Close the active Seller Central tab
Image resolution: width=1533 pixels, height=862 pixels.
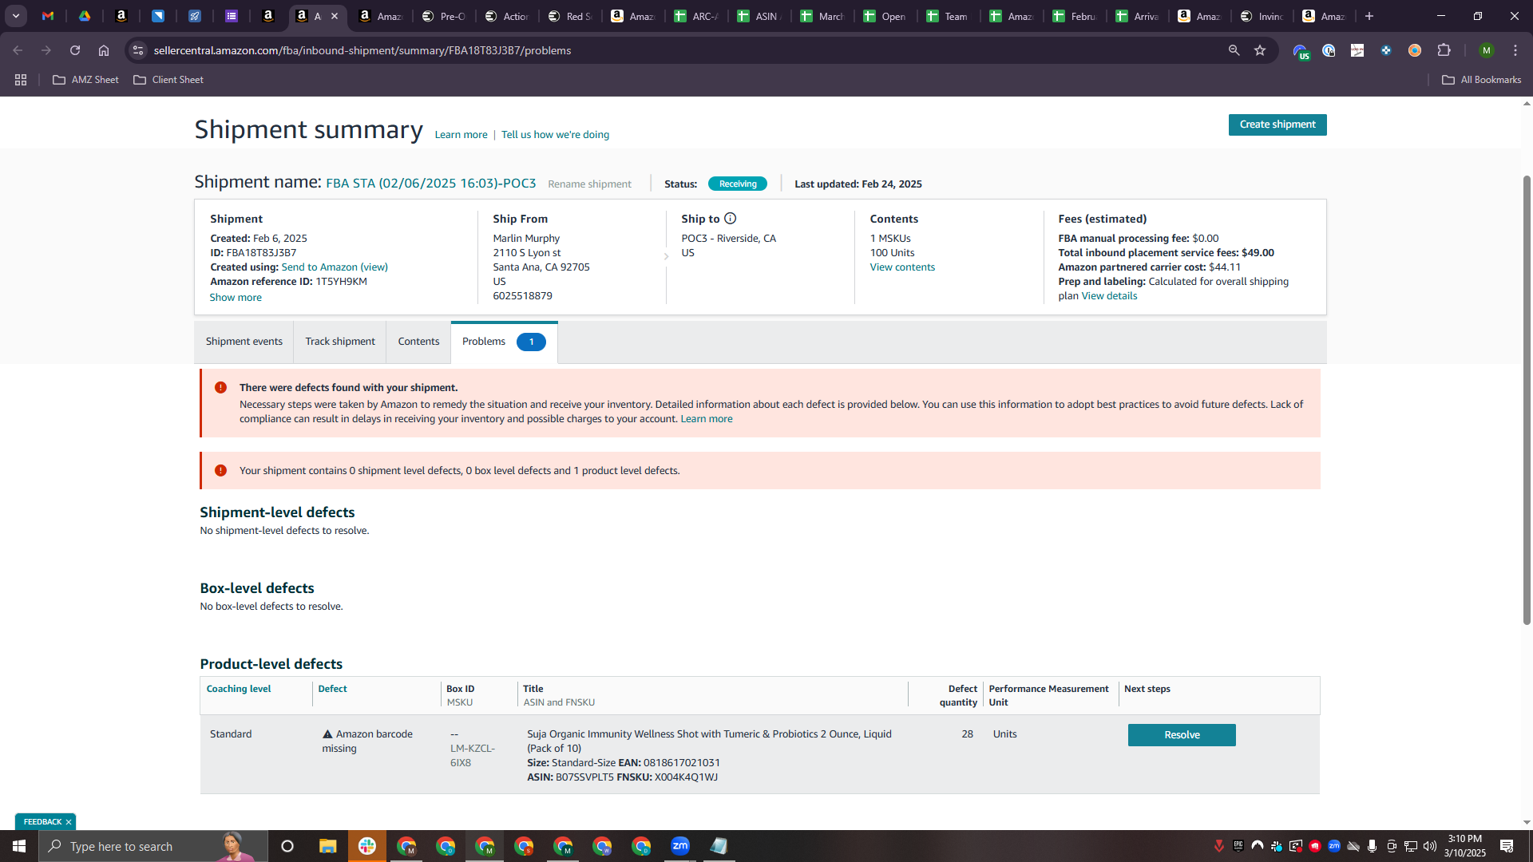tap(335, 16)
